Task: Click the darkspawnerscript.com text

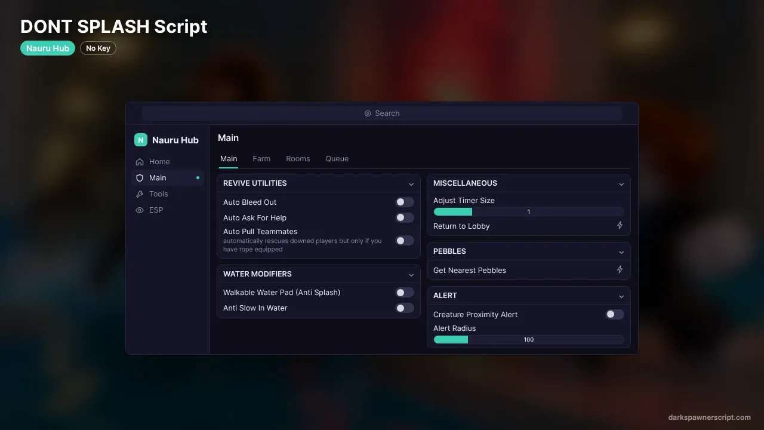Action: (710, 417)
